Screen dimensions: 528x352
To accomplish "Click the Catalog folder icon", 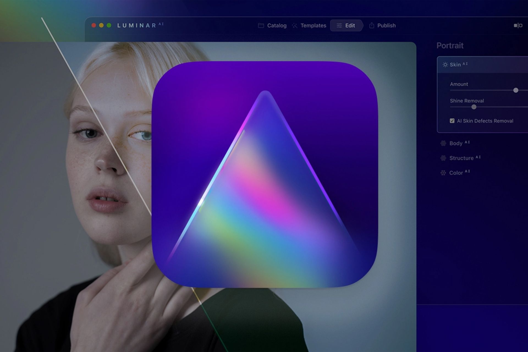I will point(261,26).
